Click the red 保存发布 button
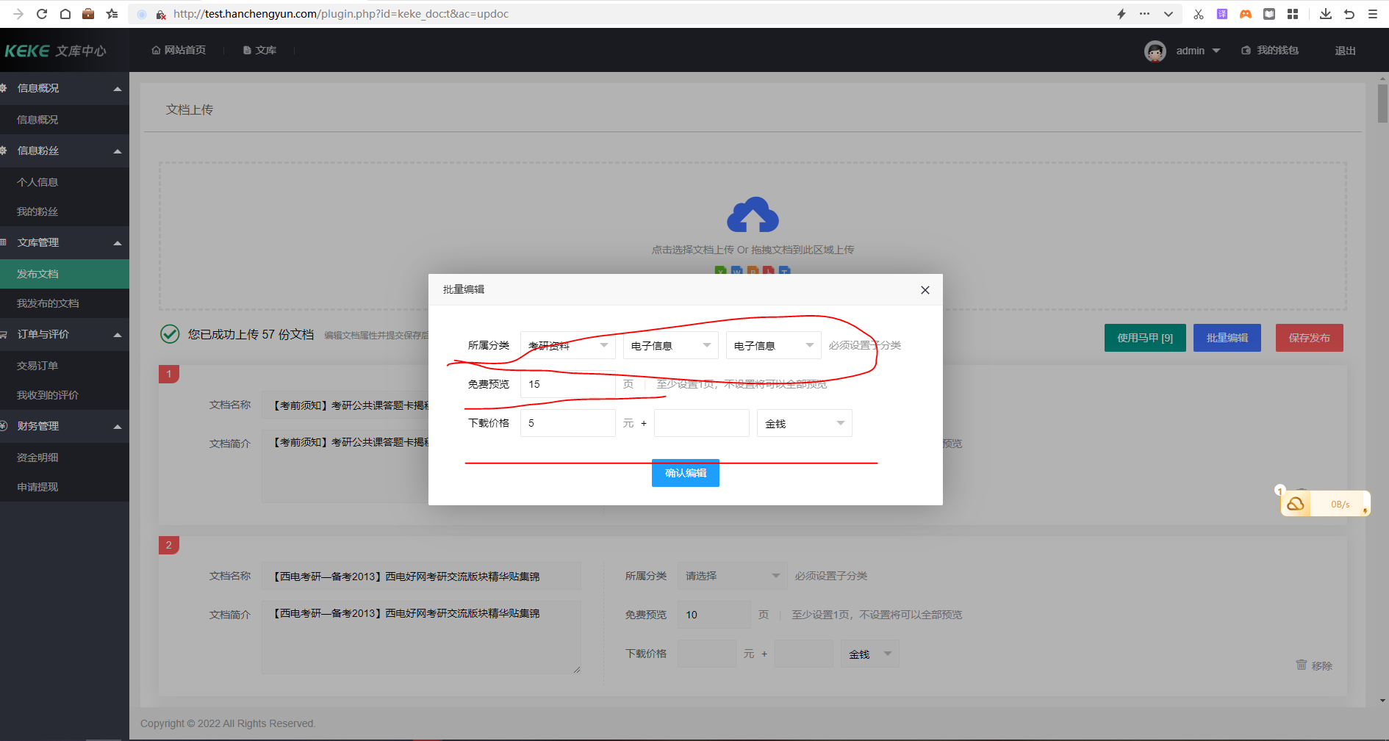The image size is (1389, 741). [1309, 338]
